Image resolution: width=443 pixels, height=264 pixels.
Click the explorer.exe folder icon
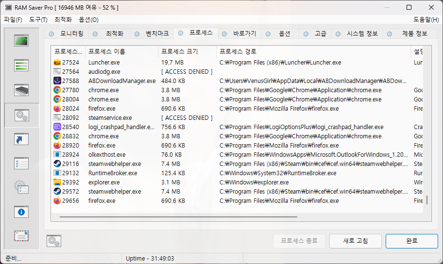tap(57, 182)
